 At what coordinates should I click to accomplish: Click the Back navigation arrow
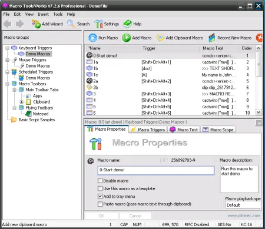(x=8, y=24)
